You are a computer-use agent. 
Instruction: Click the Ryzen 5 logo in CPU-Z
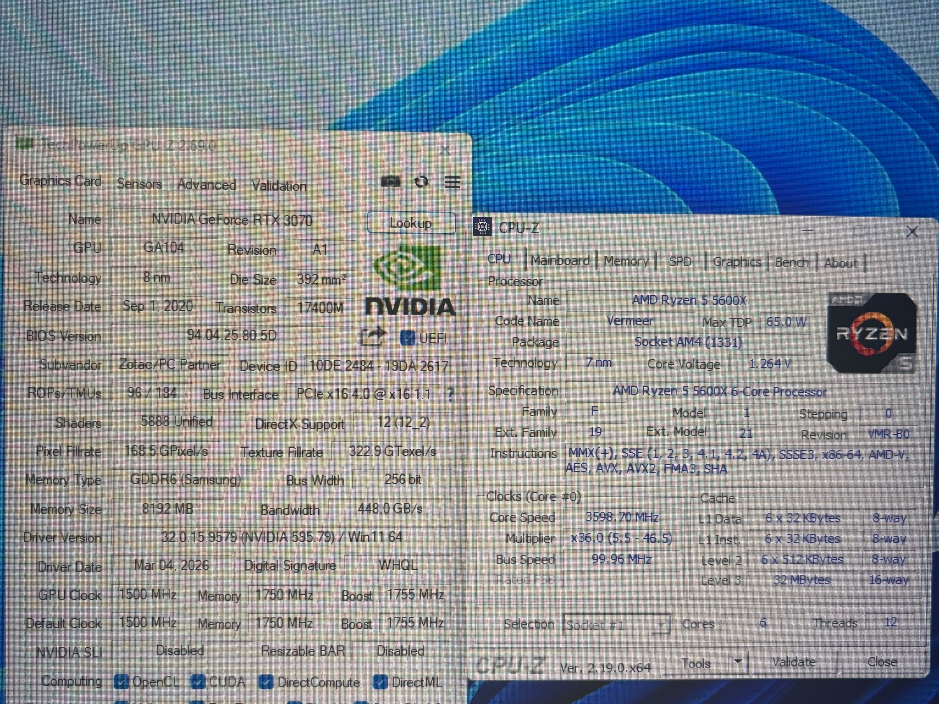[872, 333]
